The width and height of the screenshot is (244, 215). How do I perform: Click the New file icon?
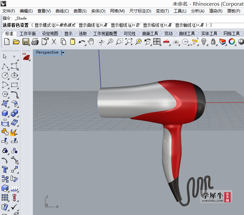pyautogui.click(x=7, y=42)
